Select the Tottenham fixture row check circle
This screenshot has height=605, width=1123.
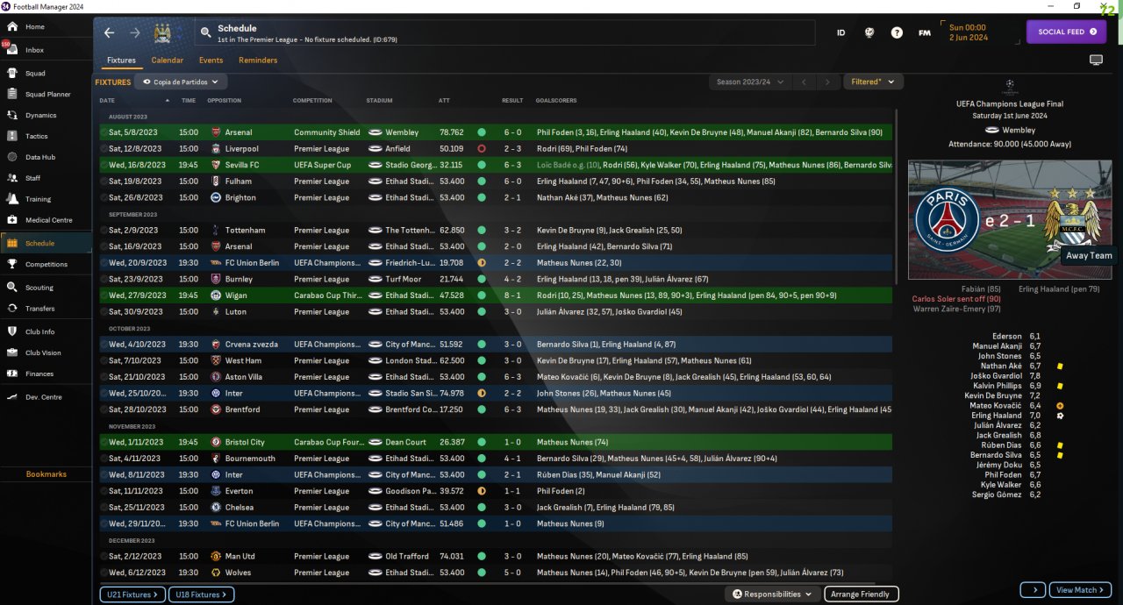coord(104,230)
